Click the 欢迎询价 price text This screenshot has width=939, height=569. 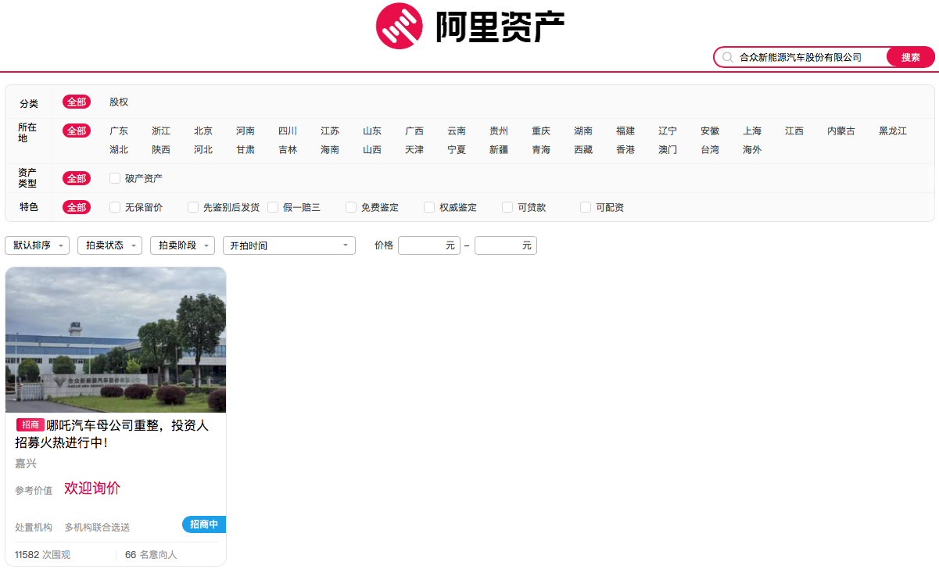click(92, 488)
